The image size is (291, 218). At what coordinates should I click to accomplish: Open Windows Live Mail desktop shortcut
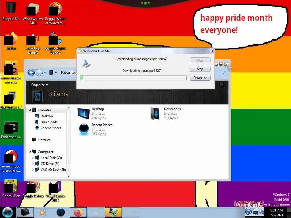pyautogui.click(x=33, y=13)
